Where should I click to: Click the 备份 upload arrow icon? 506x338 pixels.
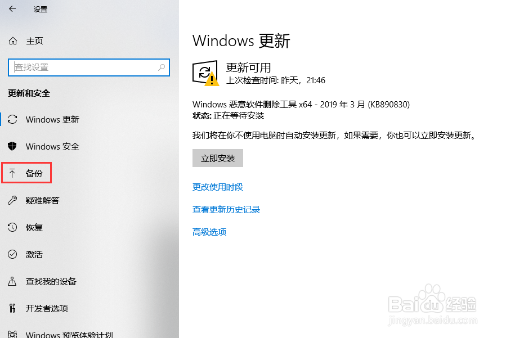pos(12,174)
